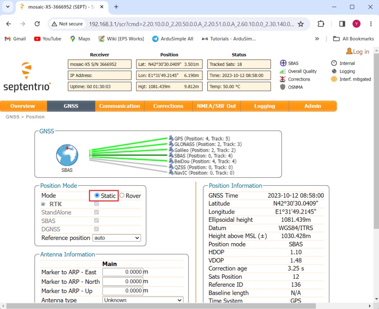The image size is (379, 309).
Task: Select the Rover position mode
Action: 122,195
